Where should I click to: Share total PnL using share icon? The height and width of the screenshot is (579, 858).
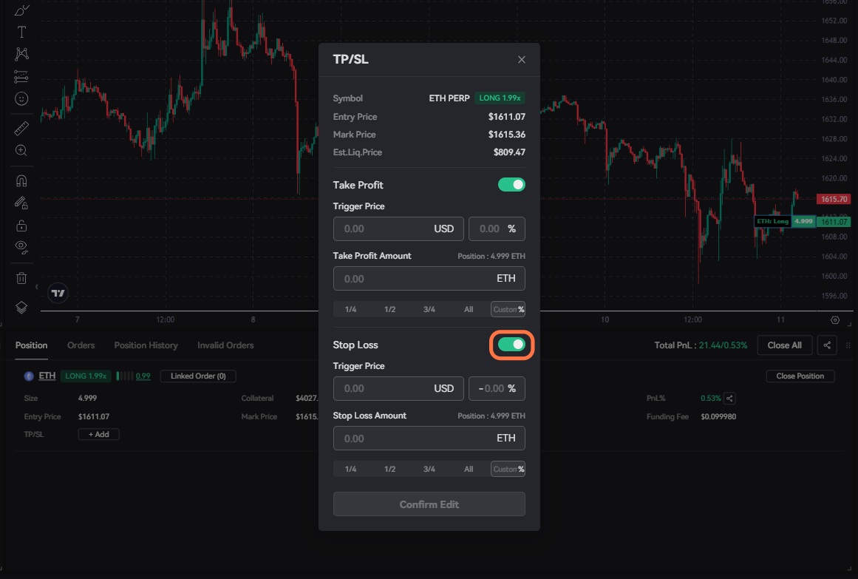pos(827,345)
